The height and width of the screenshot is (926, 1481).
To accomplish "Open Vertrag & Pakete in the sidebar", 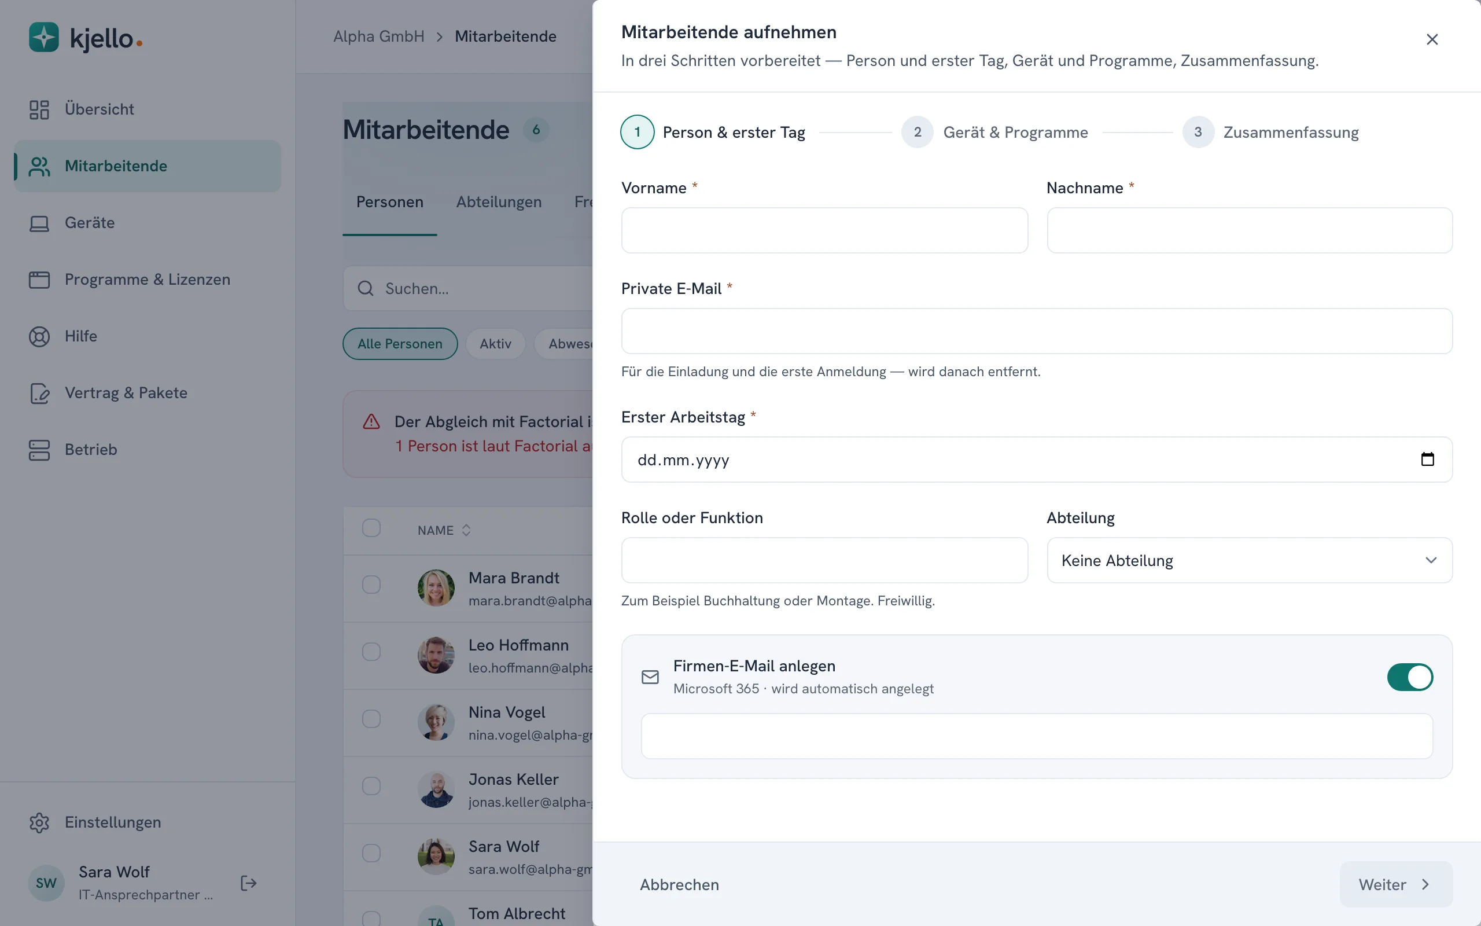I will (147, 392).
